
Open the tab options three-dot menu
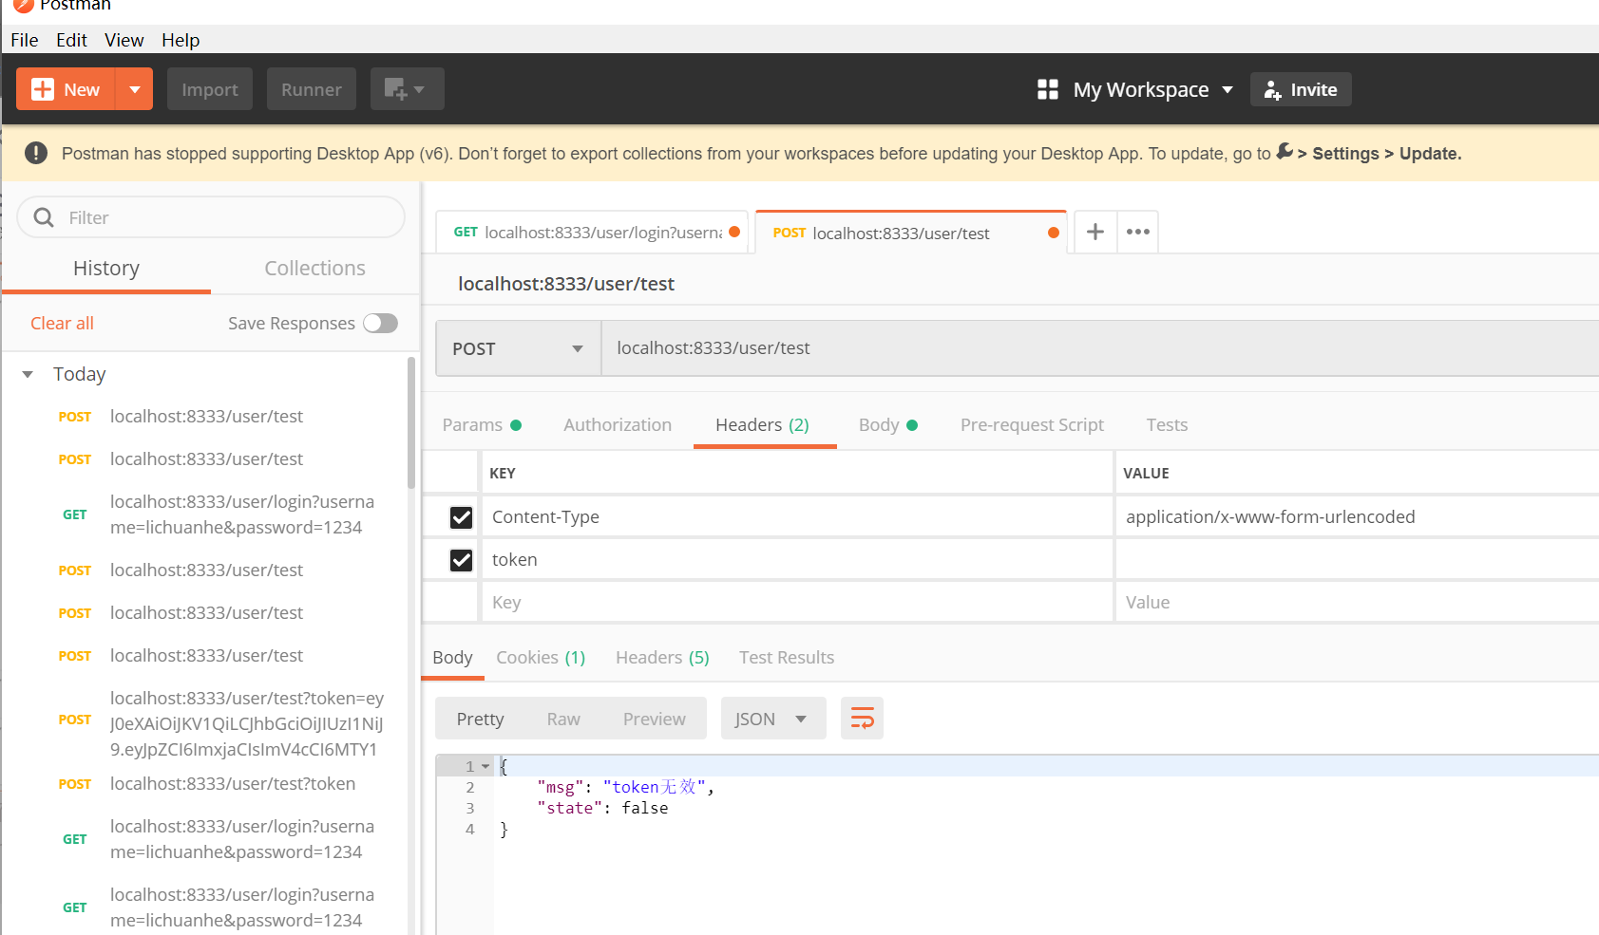[x=1138, y=232]
